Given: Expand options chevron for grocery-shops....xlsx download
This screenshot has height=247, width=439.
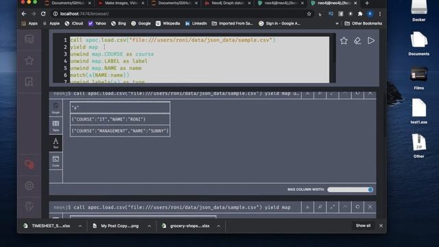Looking at the screenshot, I should pyautogui.click(x=218, y=226).
